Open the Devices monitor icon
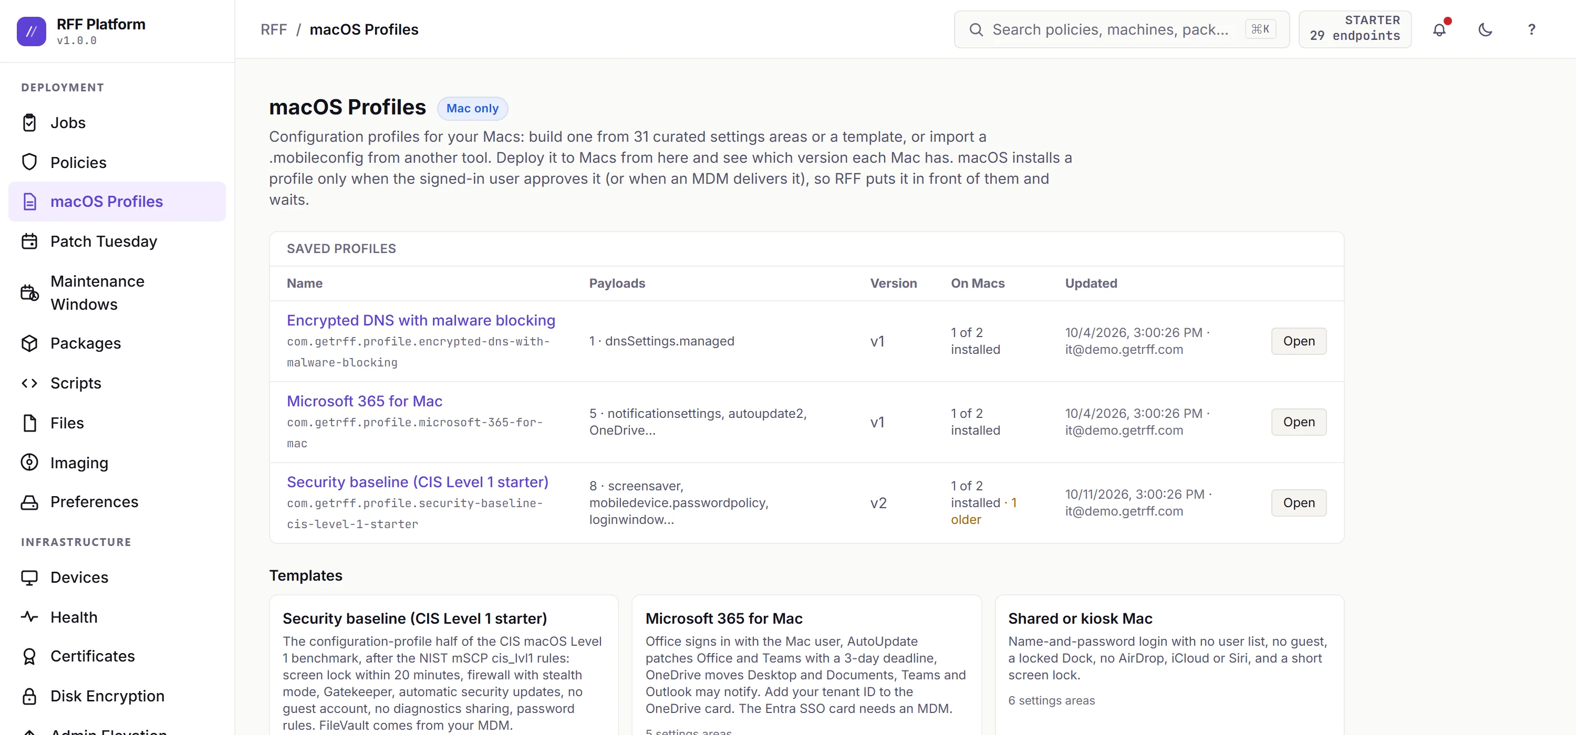This screenshot has width=1576, height=735. [x=29, y=577]
